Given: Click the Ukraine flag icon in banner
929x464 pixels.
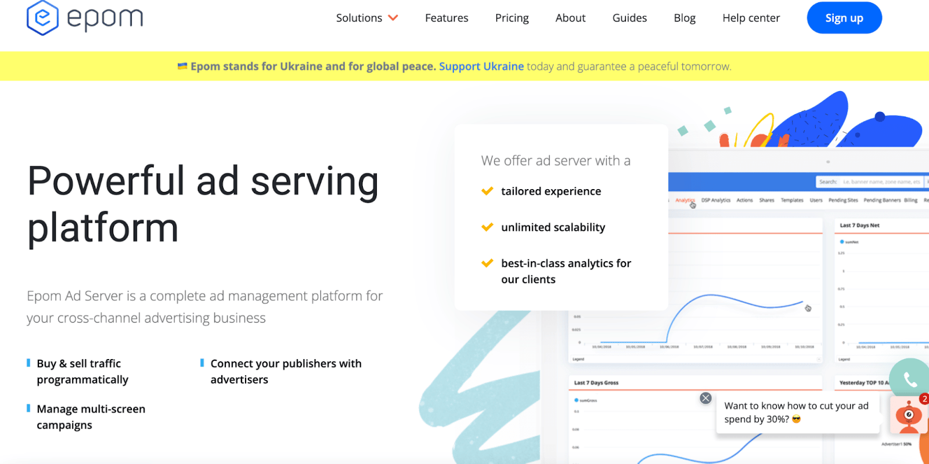Looking at the screenshot, I should click(x=182, y=66).
